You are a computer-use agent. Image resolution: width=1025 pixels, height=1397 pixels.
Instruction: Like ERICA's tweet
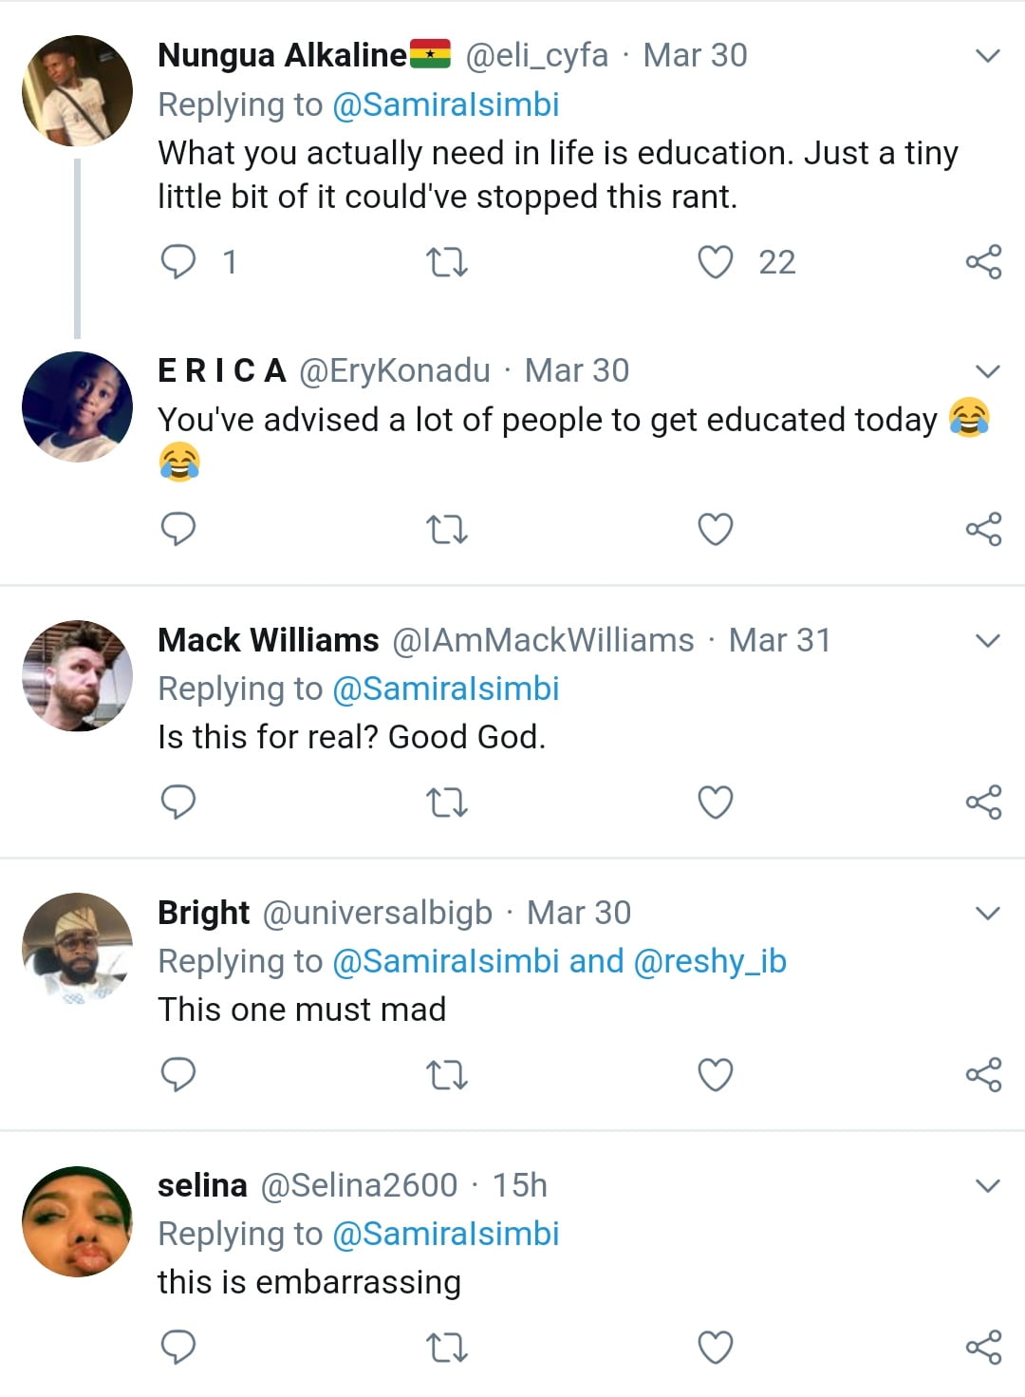tap(716, 529)
